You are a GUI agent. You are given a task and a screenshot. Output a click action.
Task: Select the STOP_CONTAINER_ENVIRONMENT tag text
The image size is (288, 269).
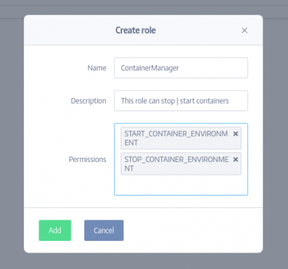[x=176, y=164]
